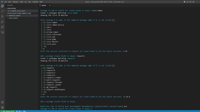Click version constraint value '^2.26.0'
This screenshot has height=112, width=200.
tap(127, 97)
